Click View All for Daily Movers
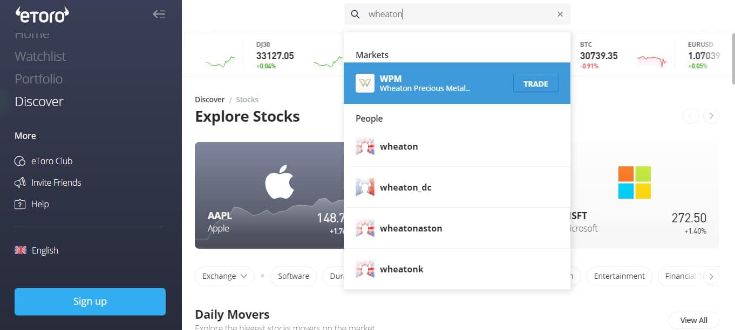 694,320
